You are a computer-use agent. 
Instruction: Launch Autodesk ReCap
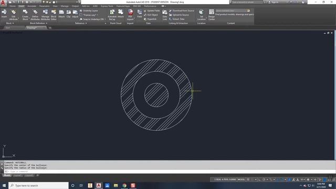112,15
